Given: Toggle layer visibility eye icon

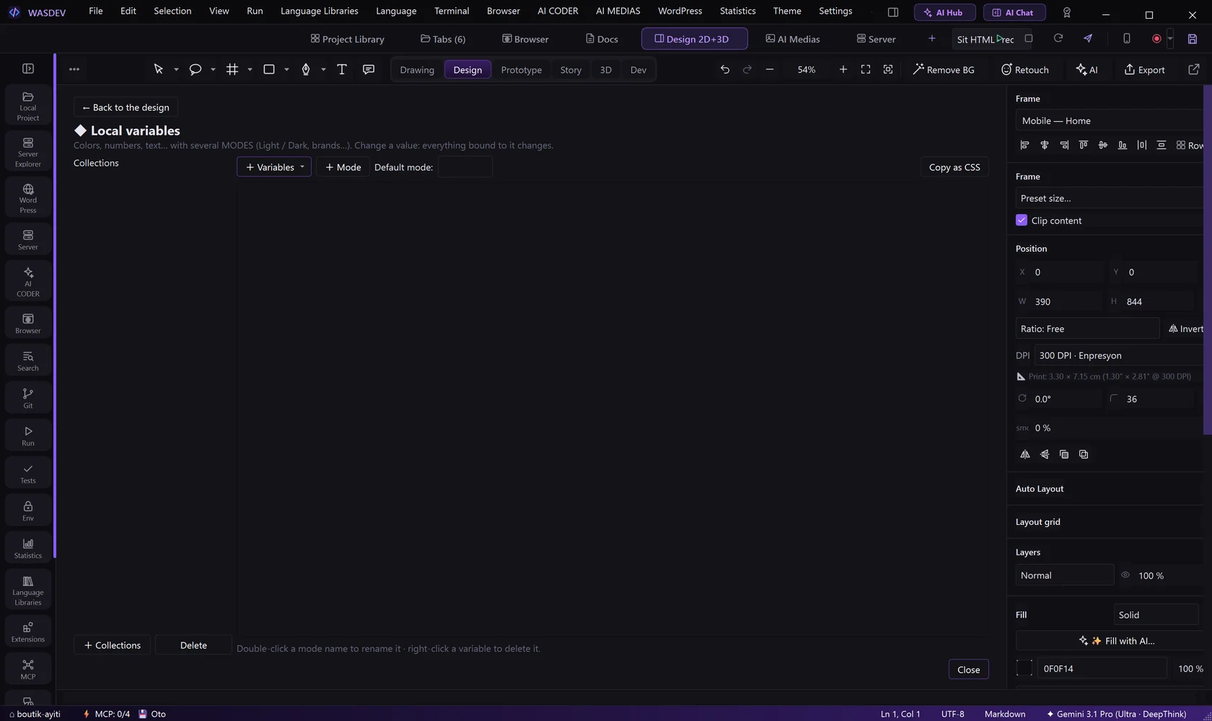Looking at the screenshot, I should pyautogui.click(x=1125, y=575).
